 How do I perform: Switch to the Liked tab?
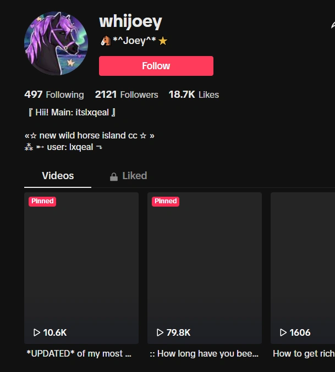[129, 176]
